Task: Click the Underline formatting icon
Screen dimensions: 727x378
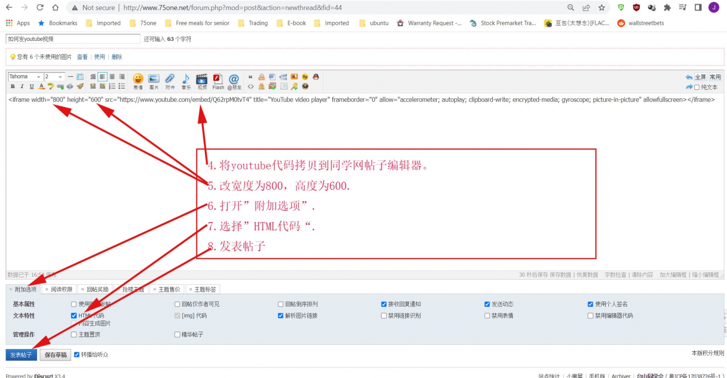Action: click(x=31, y=86)
